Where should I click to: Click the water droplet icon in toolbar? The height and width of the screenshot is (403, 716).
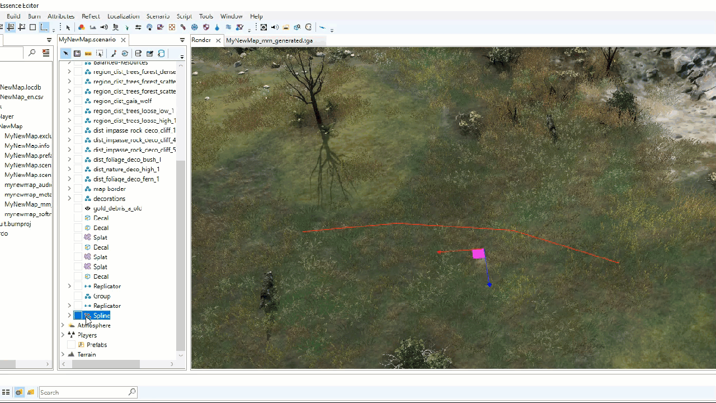(217, 27)
